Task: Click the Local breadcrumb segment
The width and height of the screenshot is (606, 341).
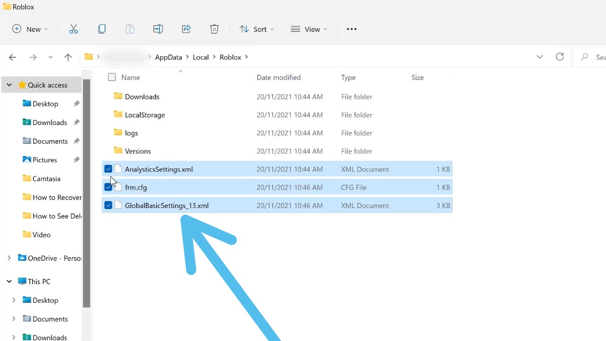Action: (201, 57)
